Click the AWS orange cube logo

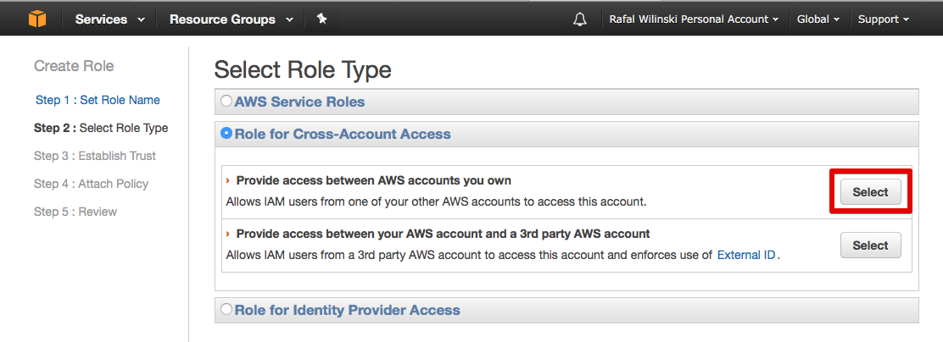(36, 19)
